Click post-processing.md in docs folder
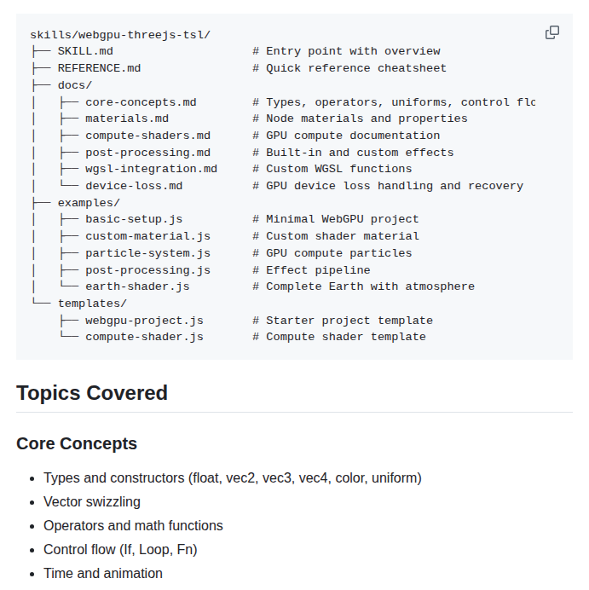The height and width of the screenshot is (590, 589). click(147, 153)
